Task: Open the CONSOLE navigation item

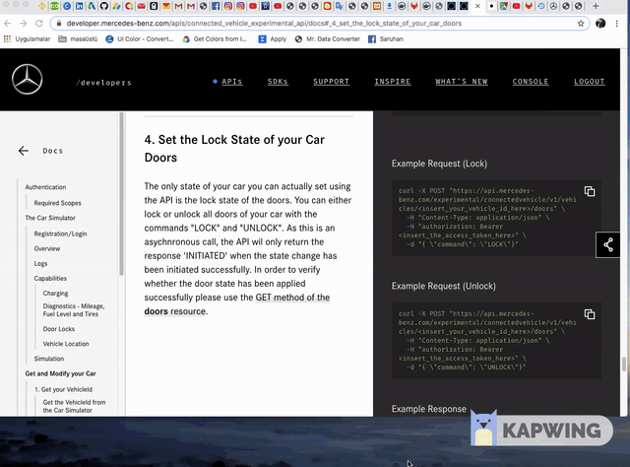Action: [x=531, y=81]
